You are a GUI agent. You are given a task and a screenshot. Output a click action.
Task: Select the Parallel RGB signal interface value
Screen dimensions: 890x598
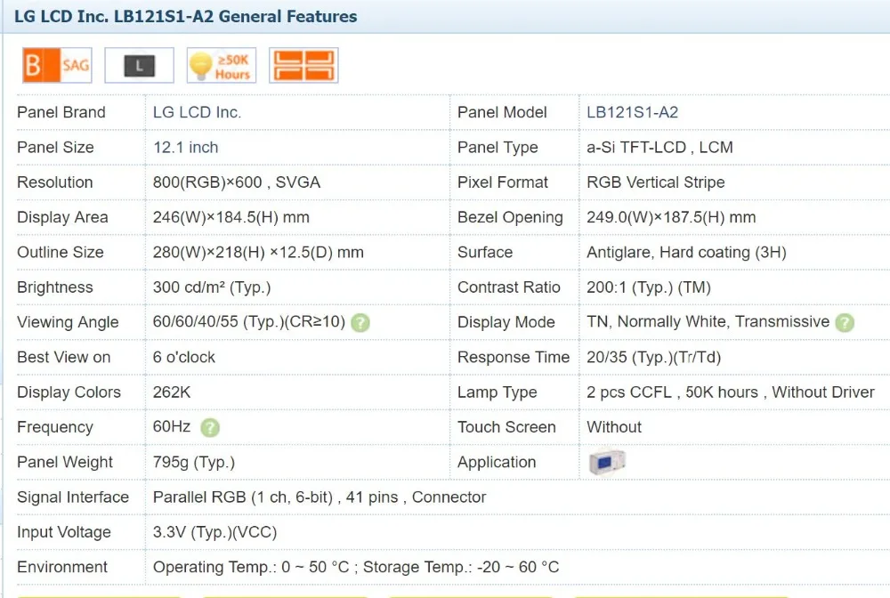tap(320, 497)
